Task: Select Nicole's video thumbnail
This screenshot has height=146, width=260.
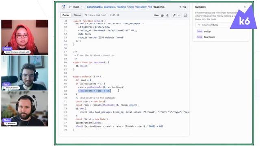Action: pos(25,37)
